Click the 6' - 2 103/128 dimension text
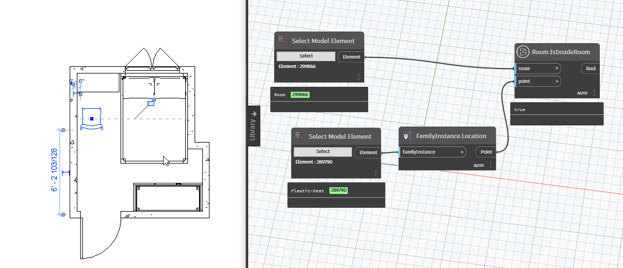 [x=54, y=170]
